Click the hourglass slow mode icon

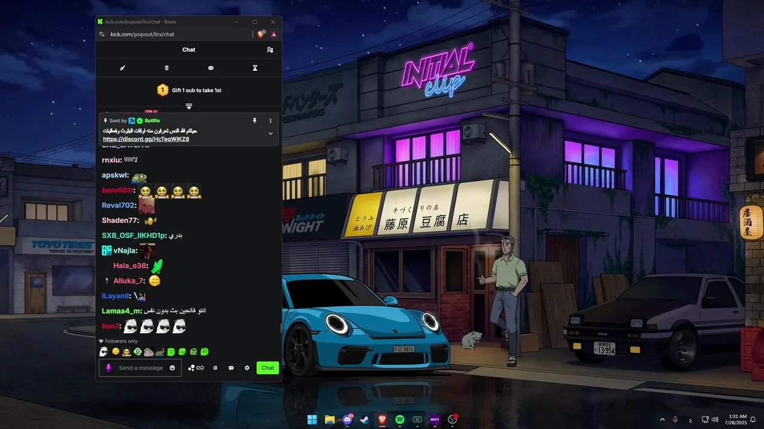point(255,68)
